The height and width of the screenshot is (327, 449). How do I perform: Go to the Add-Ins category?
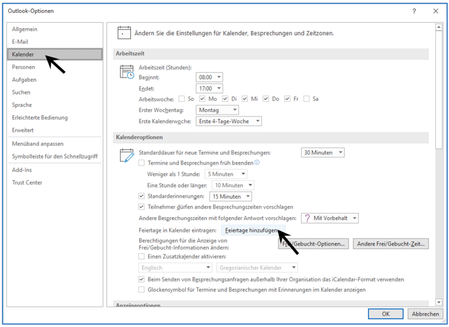point(55,170)
